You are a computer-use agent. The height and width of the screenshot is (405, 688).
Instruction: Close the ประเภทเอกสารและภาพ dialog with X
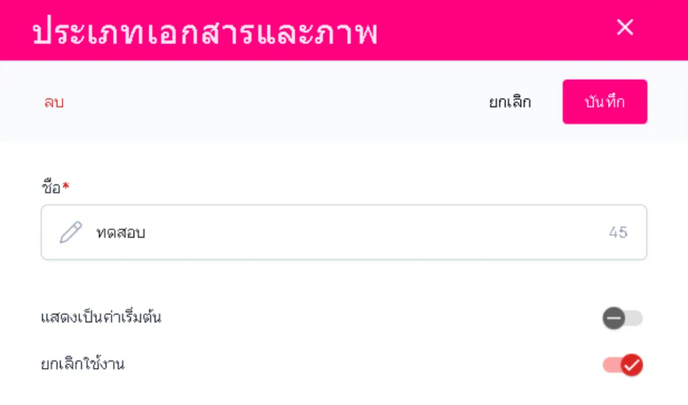pyautogui.click(x=624, y=27)
